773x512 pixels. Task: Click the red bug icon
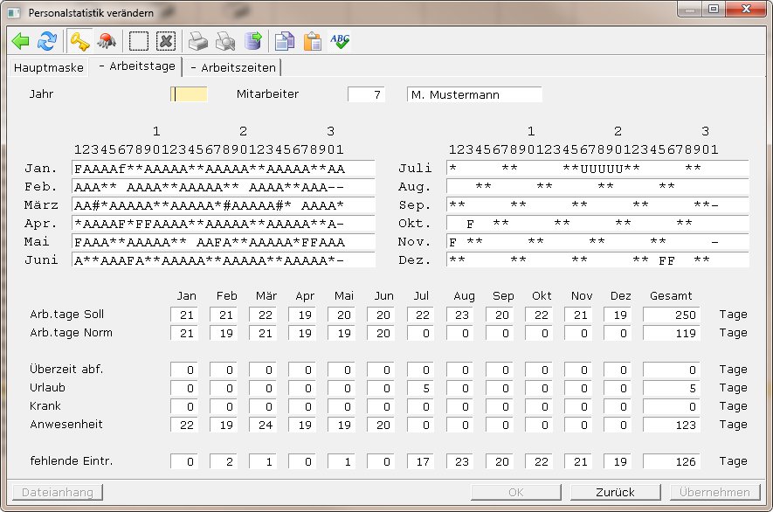[107, 41]
